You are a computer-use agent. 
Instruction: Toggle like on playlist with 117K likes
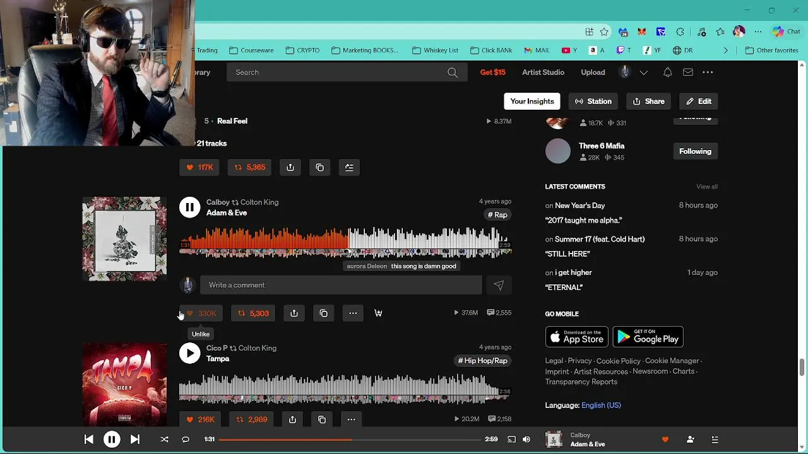click(199, 167)
